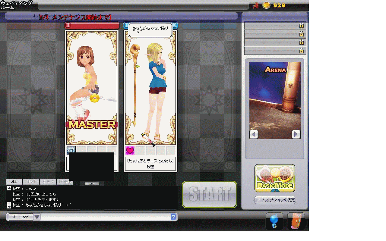Toggle the first lock in the option list
This screenshot has height=241, width=386.
tap(301, 26)
